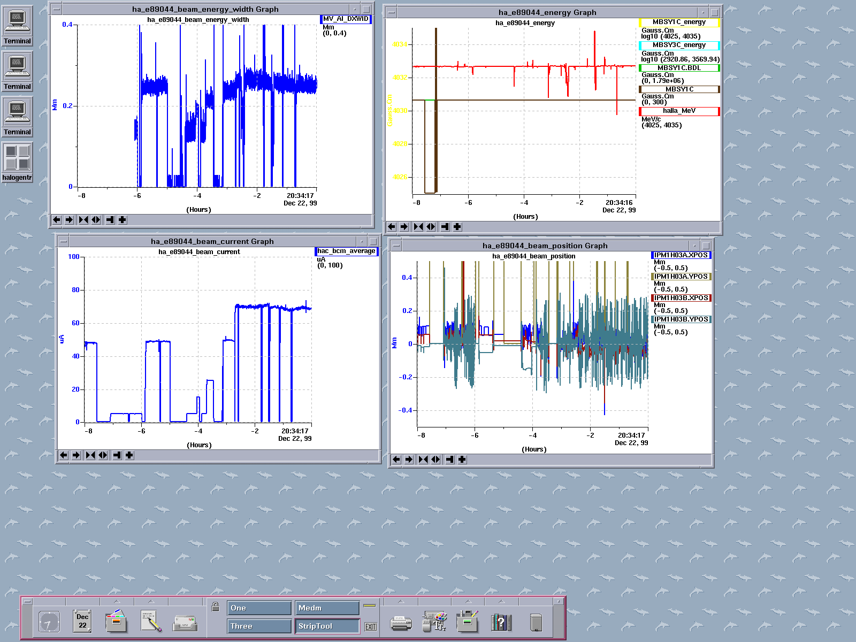Zoom out time axis of energy graph
856x642 pixels.
[x=431, y=227]
